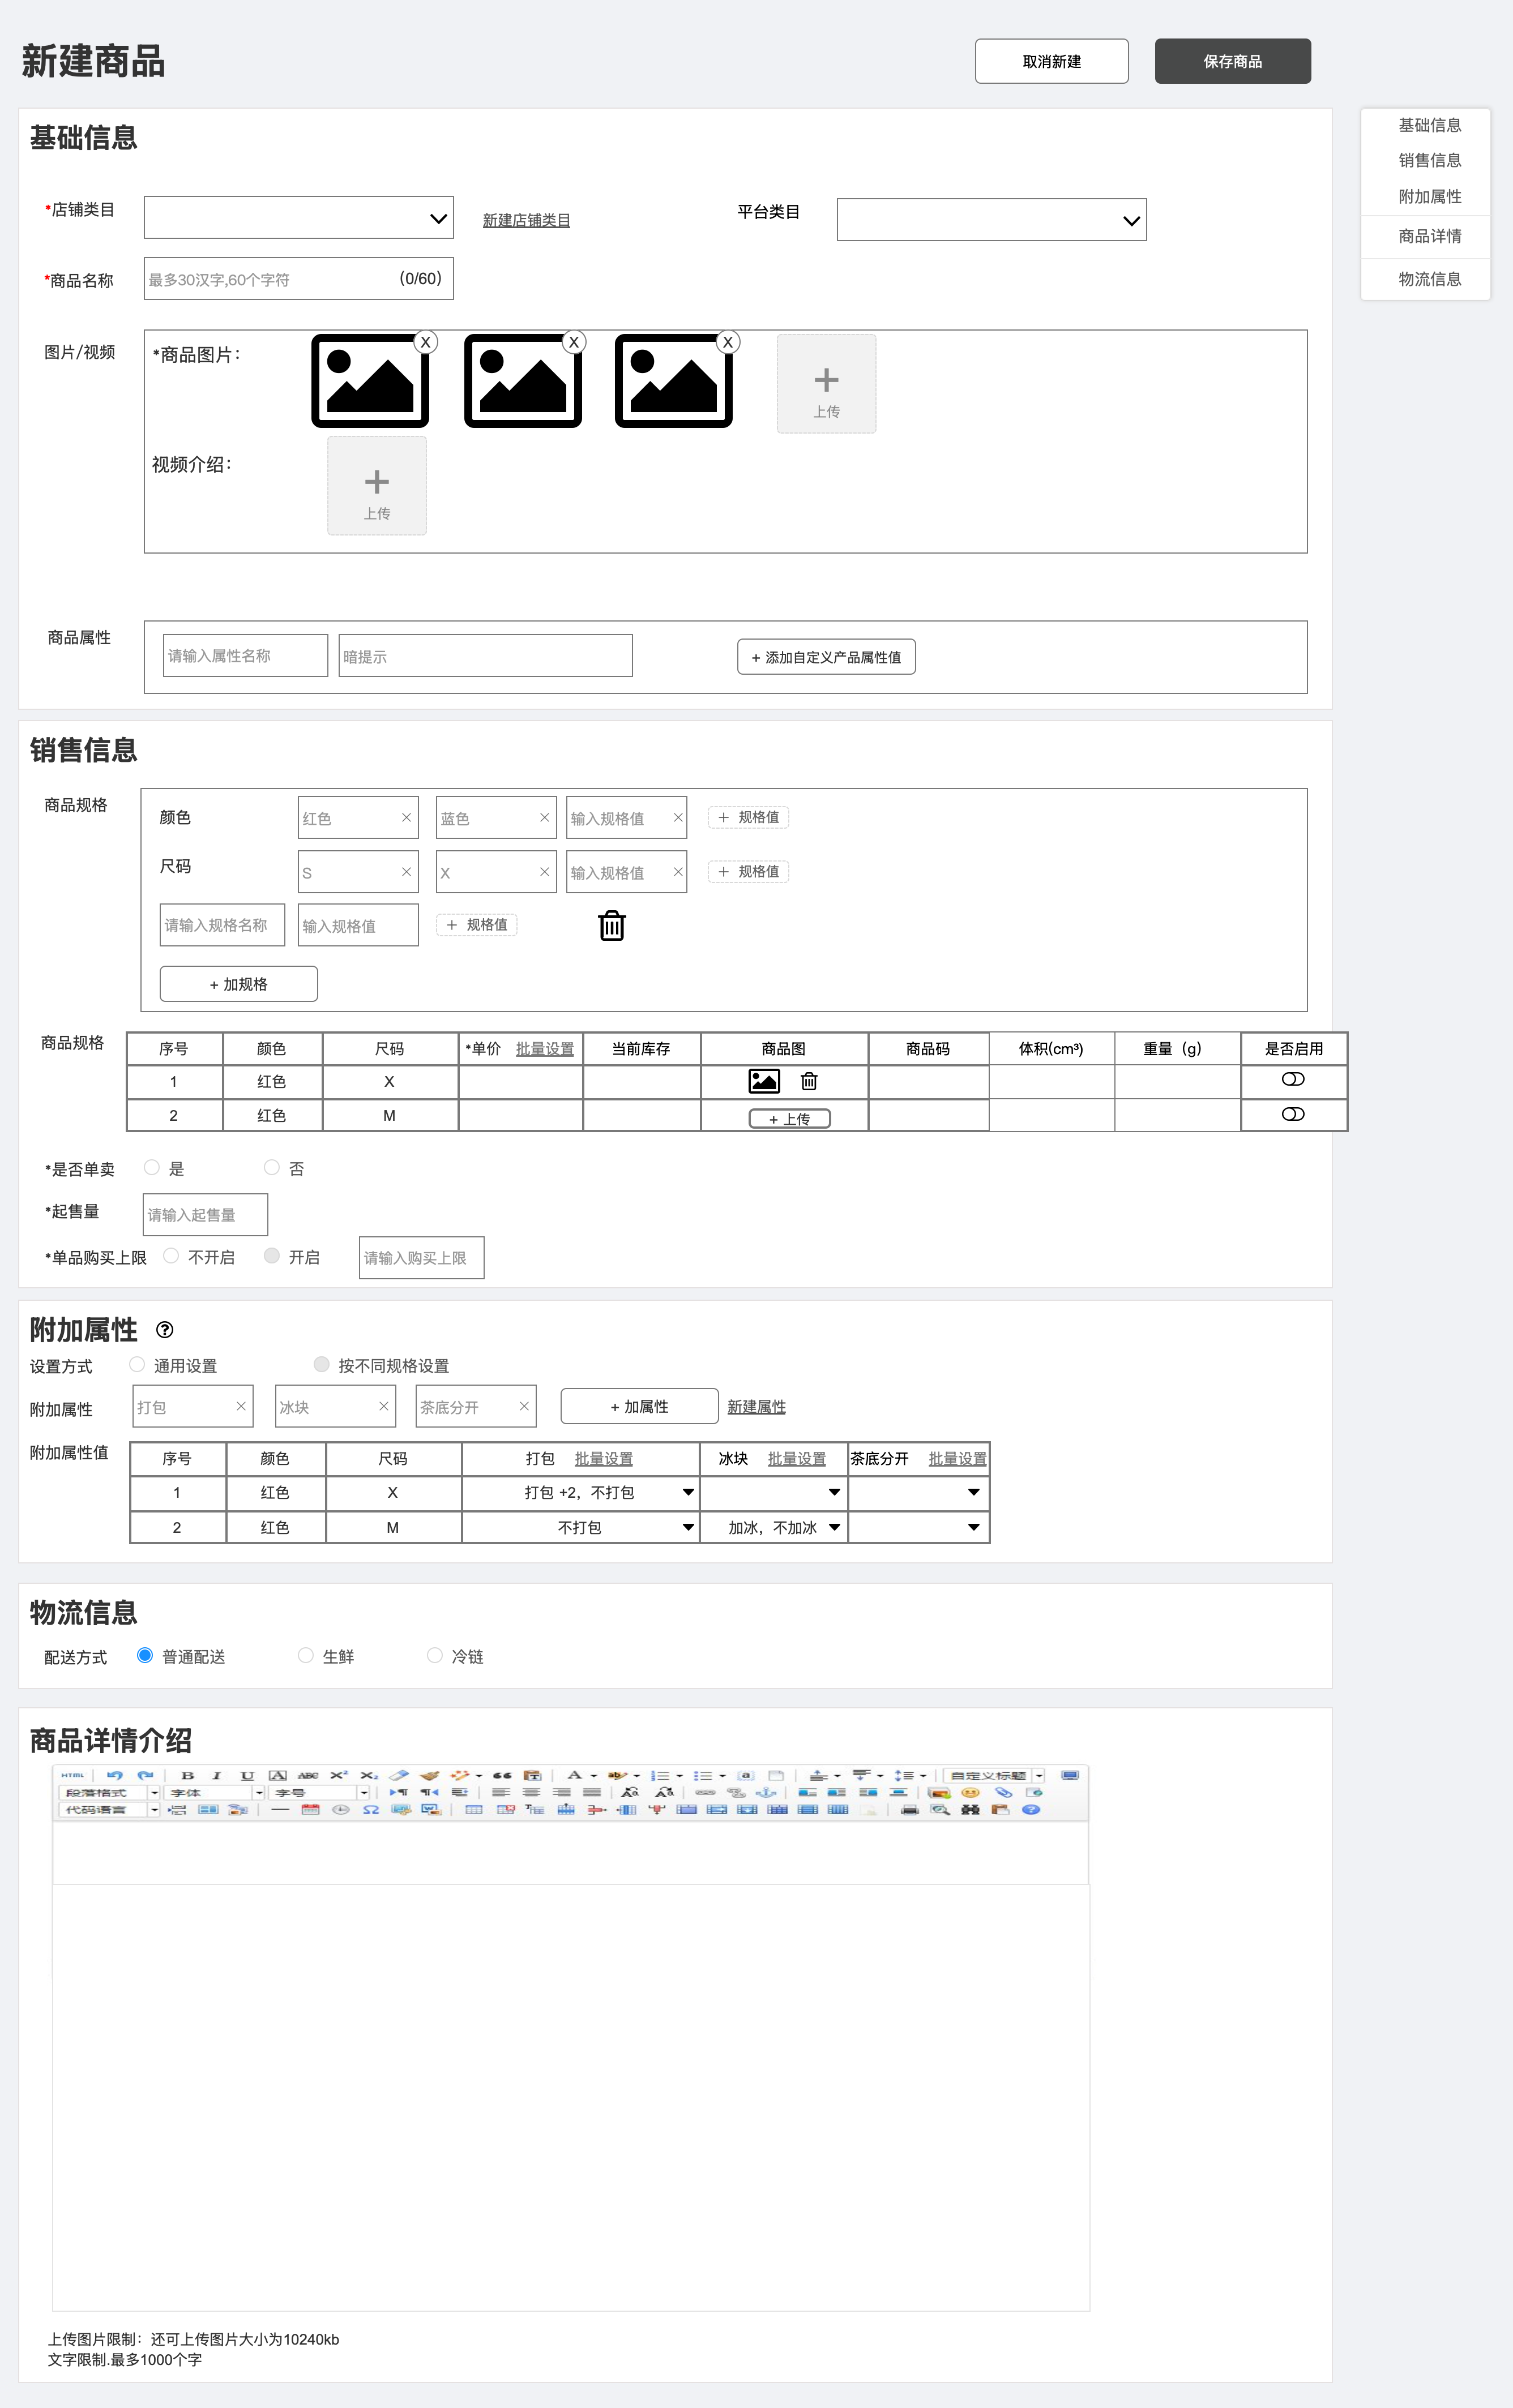Screen dimensions: 1513x2408
Task: Open the 平台类目 dropdown
Action: [x=990, y=220]
